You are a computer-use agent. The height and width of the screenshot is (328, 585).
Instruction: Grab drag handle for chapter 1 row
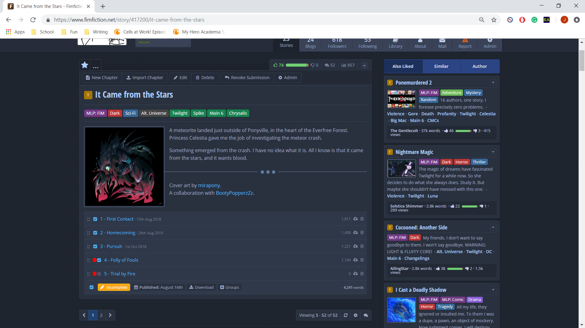coord(88,219)
